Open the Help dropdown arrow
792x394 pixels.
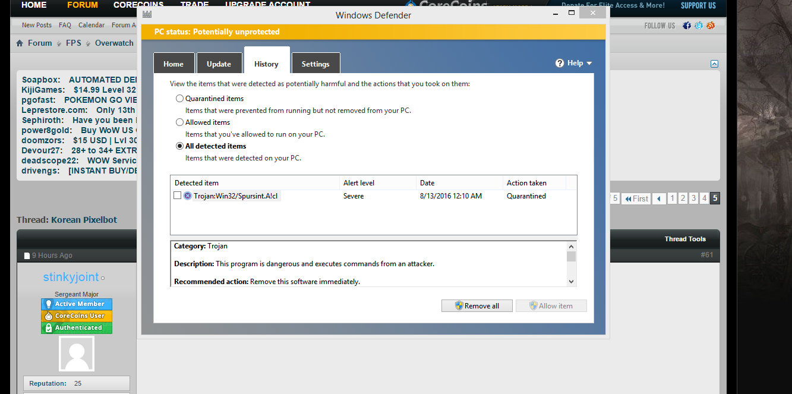pyautogui.click(x=589, y=64)
